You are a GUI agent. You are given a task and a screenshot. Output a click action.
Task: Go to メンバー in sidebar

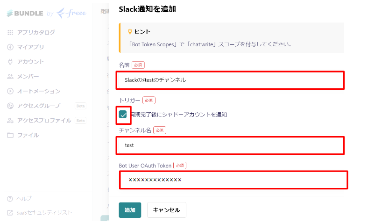pyautogui.click(x=28, y=76)
